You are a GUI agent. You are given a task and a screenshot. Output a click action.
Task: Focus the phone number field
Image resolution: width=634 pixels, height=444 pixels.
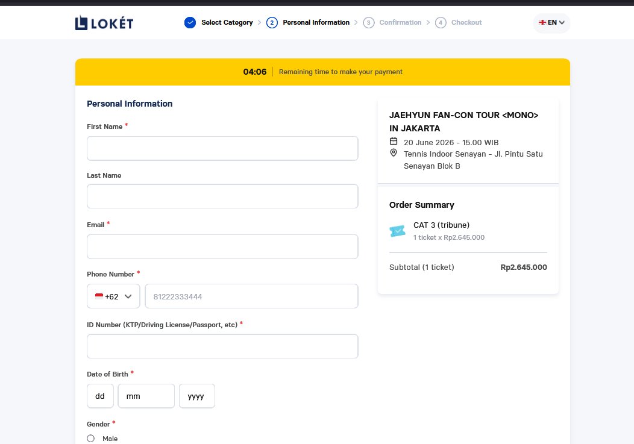click(251, 296)
